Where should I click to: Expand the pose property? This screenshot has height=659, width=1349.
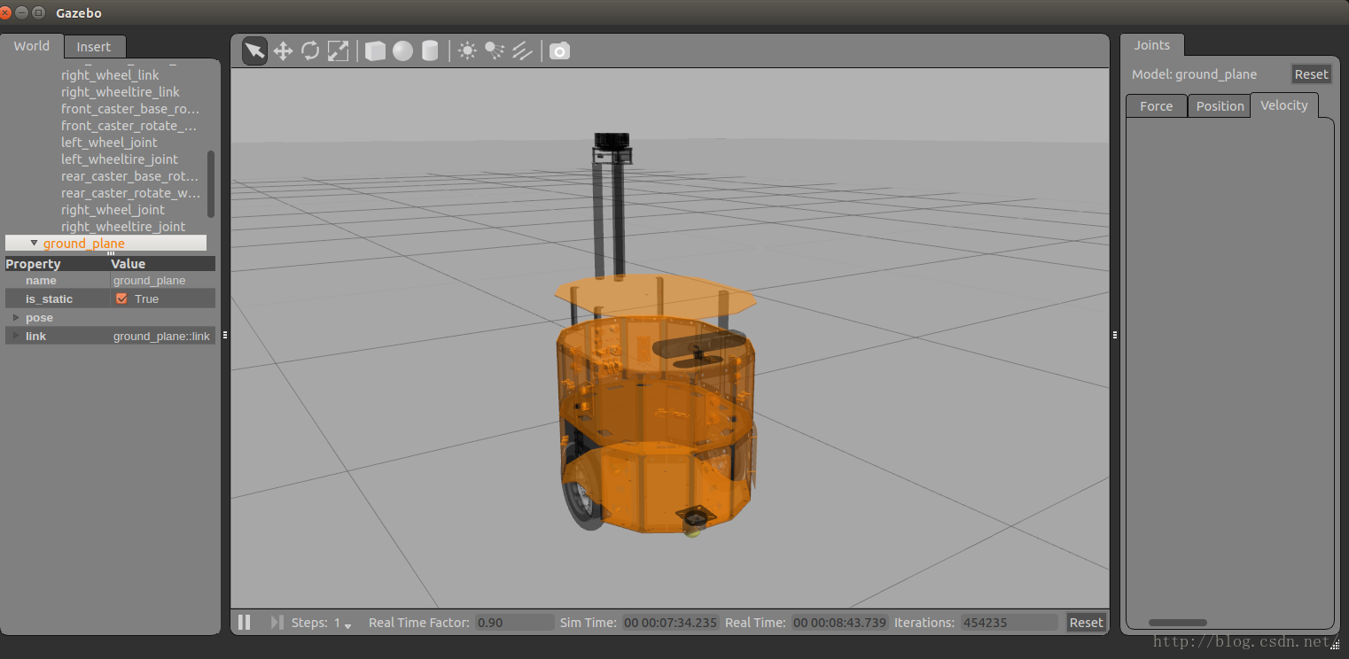pyautogui.click(x=16, y=318)
